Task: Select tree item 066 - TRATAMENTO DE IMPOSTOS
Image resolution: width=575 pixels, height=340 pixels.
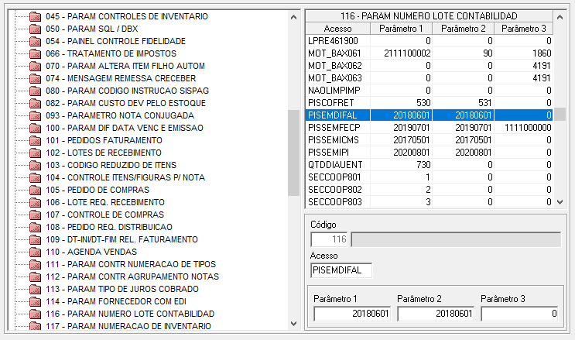Action: click(111, 53)
